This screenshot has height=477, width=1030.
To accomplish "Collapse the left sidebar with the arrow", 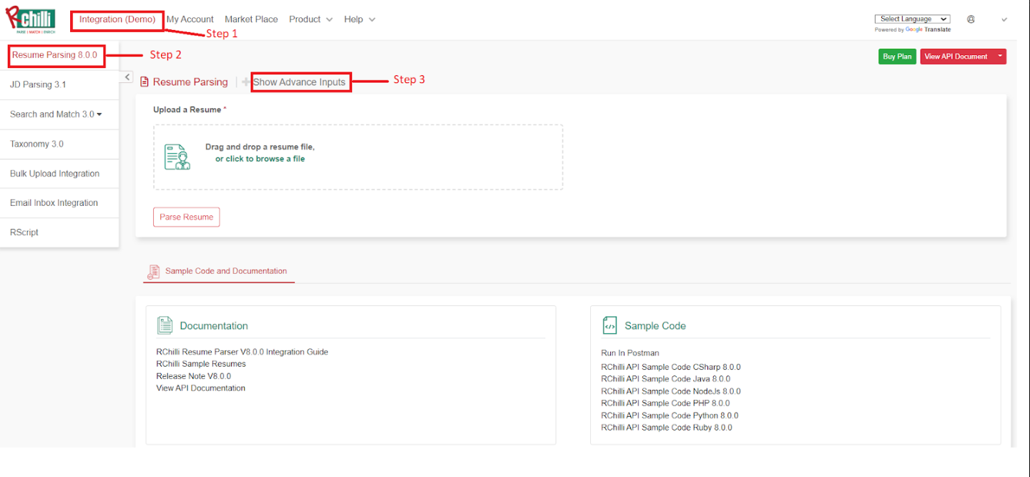I will coord(127,77).
